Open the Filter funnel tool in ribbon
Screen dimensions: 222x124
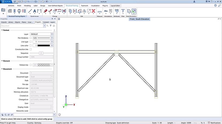pos(123,11)
